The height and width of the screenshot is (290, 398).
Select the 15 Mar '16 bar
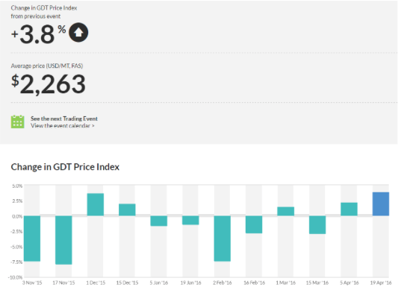tap(317, 225)
